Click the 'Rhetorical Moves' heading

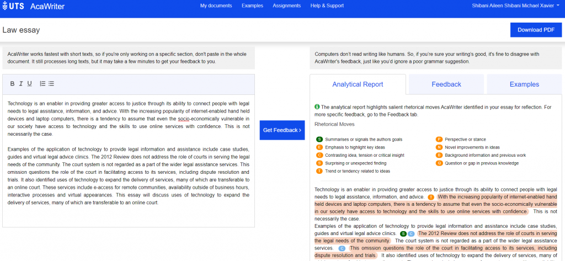pos(334,124)
